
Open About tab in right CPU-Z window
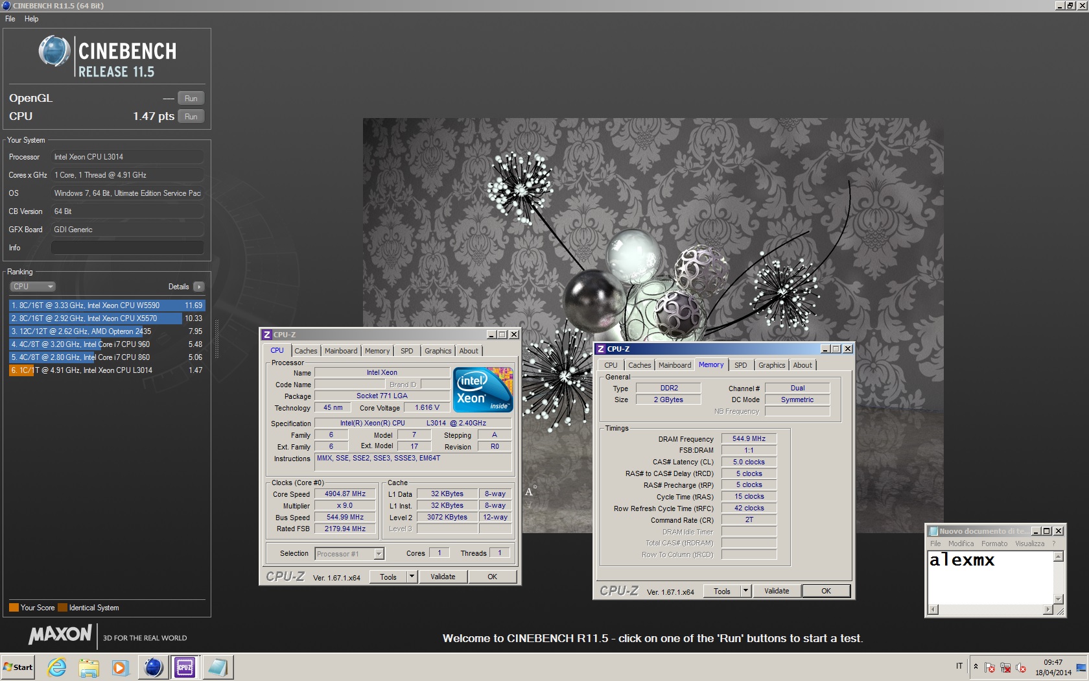click(x=802, y=365)
